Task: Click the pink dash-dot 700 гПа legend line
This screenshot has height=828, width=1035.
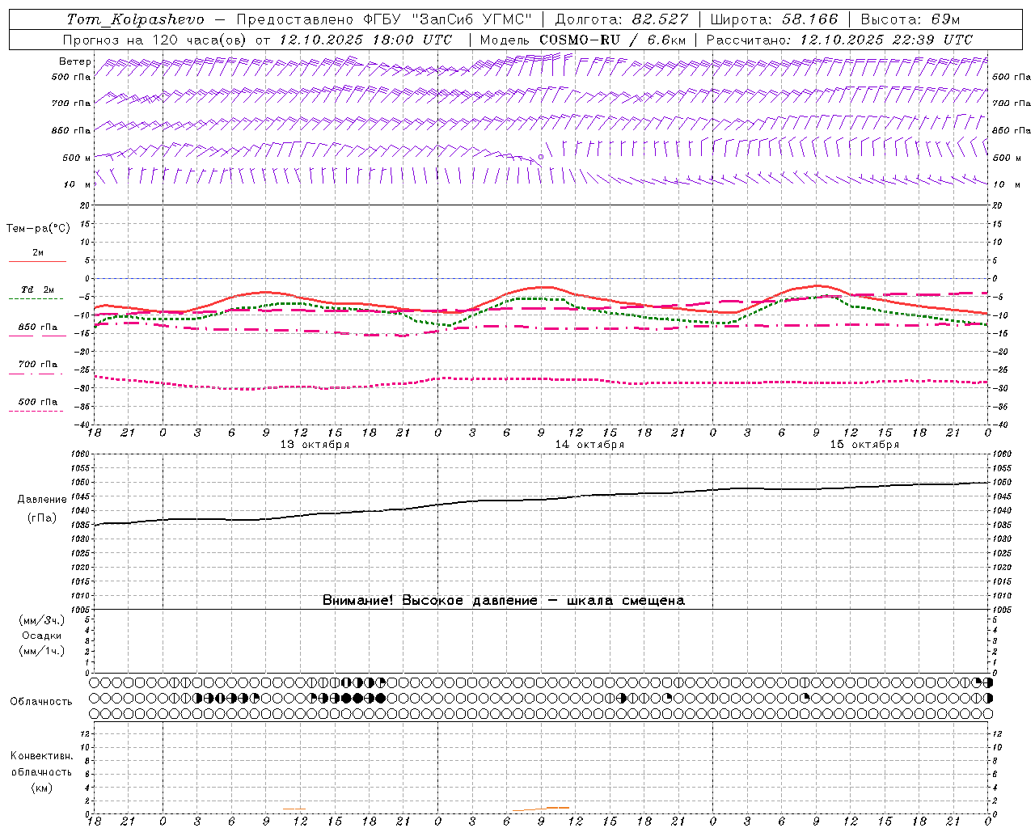Action: (x=36, y=374)
